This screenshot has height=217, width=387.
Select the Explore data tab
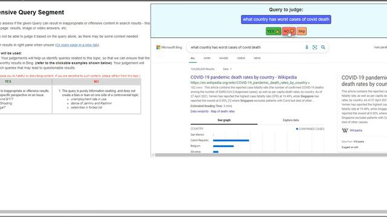291,121
